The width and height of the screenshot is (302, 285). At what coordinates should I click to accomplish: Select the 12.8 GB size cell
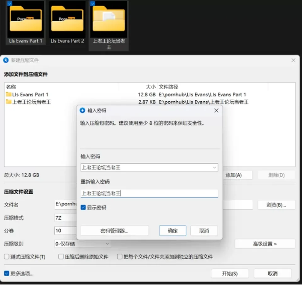point(147,95)
